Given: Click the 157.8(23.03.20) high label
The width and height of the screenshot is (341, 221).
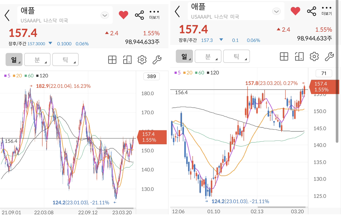Looking at the screenshot, I should [271, 83].
